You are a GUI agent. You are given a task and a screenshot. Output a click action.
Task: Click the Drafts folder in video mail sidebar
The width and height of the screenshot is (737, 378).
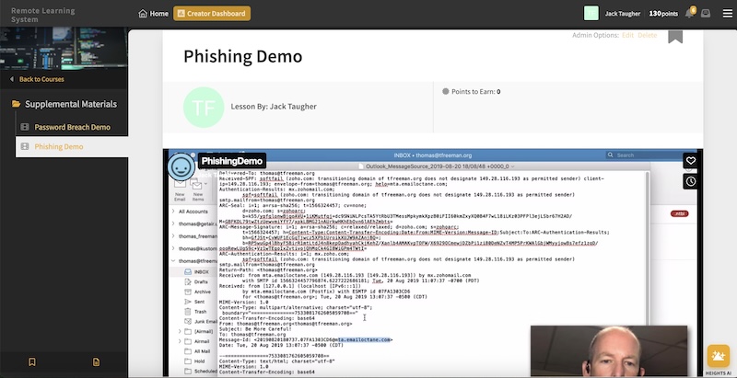[x=201, y=281]
